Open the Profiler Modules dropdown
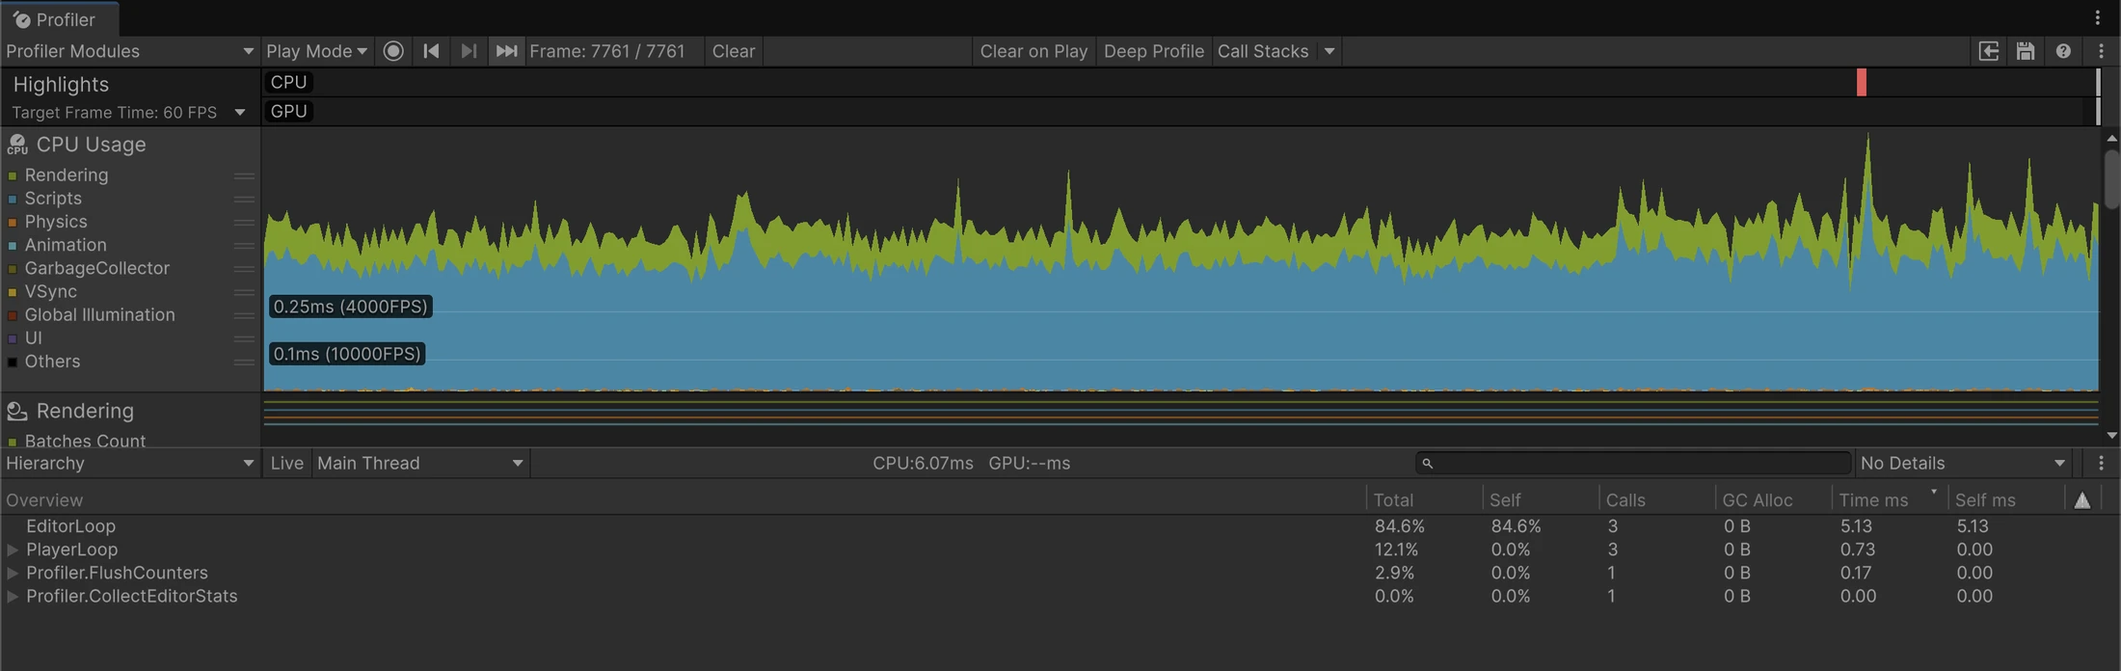The height and width of the screenshot is (671, 2121). coord(129,51)
